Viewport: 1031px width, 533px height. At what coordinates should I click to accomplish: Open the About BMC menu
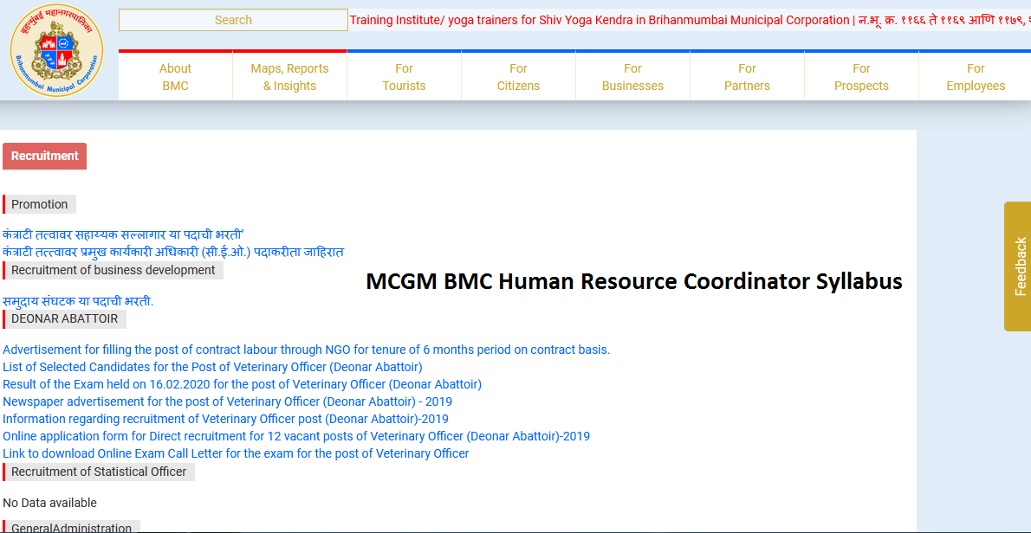point(175,75)
